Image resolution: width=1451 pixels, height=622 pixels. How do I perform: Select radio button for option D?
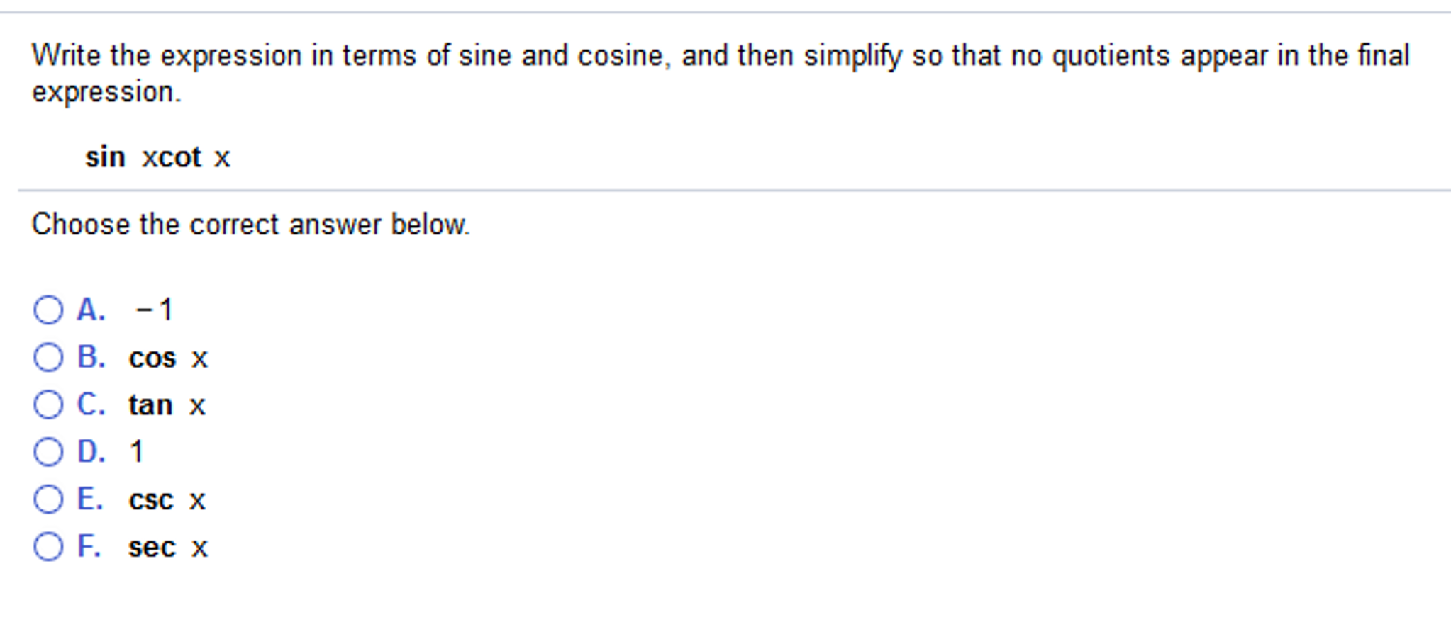pyautogui.click(x=48, y=452)
